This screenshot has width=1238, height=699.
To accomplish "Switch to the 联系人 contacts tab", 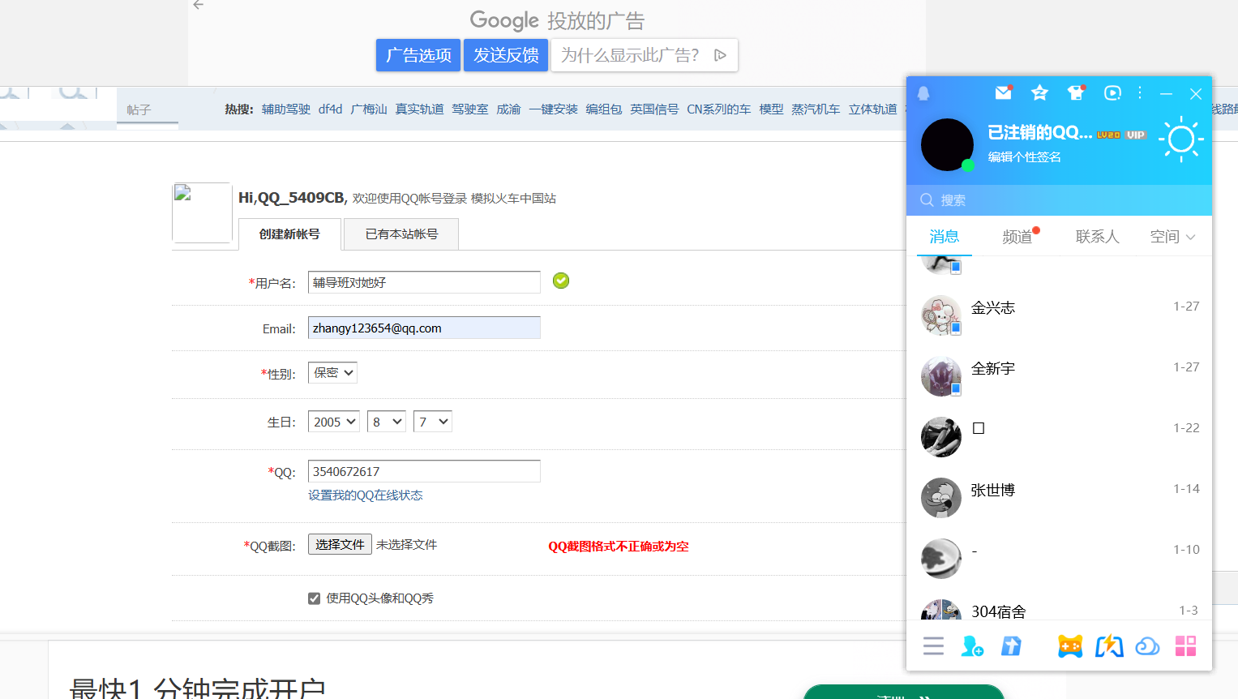I will click(1097, 237).
